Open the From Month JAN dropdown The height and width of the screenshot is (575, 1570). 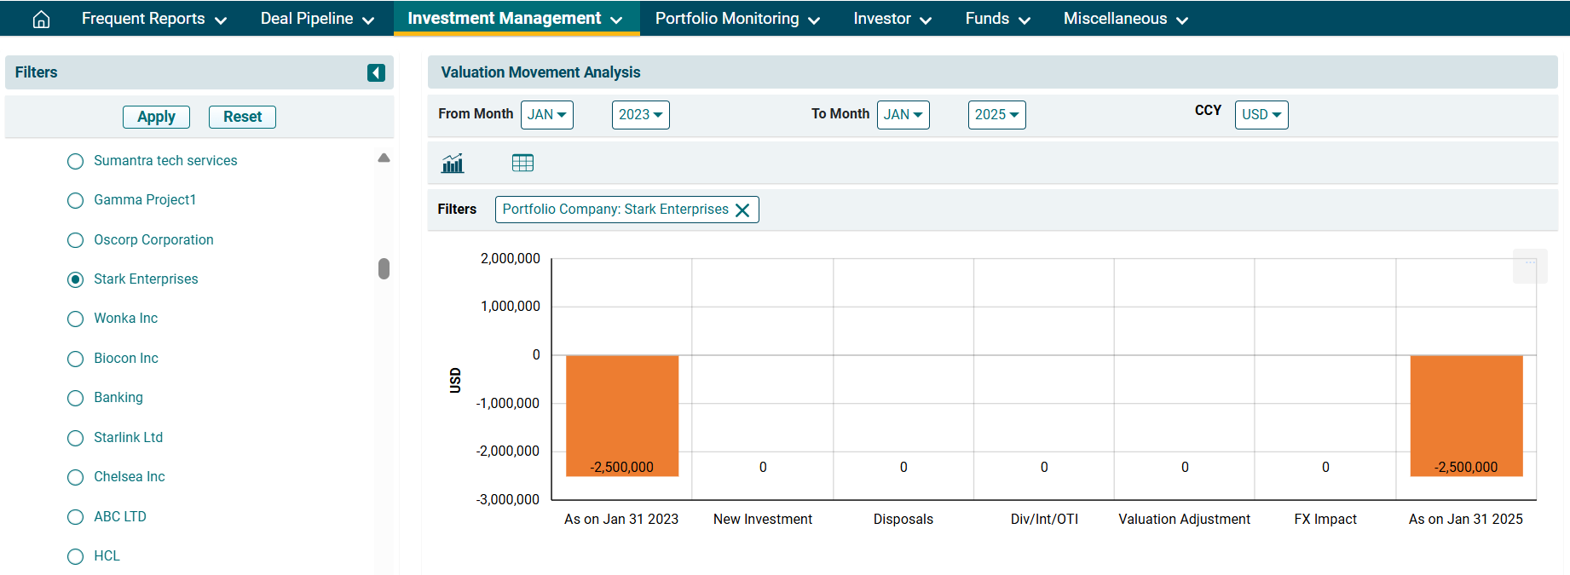pos(546,115)
